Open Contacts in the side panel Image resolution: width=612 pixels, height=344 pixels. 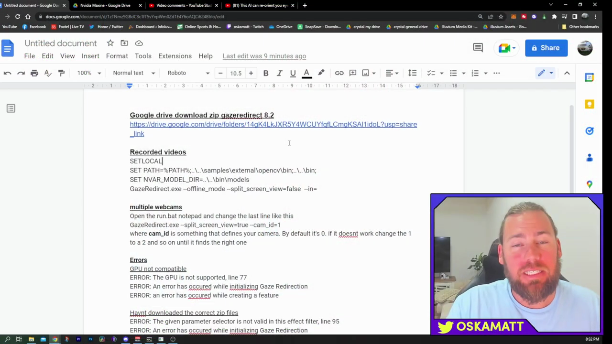click(x=590, y=158)
